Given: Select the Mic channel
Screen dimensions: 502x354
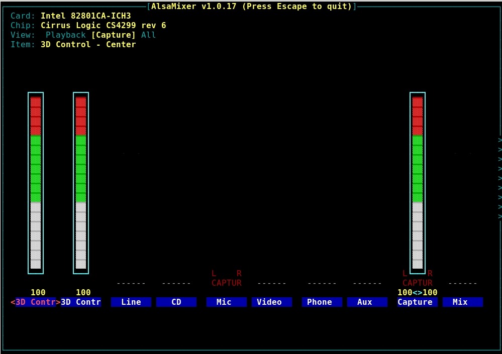Looking at the screenshot, I should 226,302.
